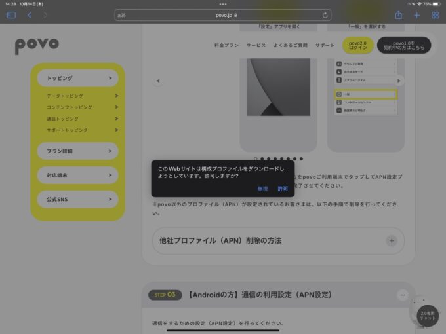This screenshot has width=446, height=334.
Task: Click the povo2.0 ログイン button
Action: 358,45
